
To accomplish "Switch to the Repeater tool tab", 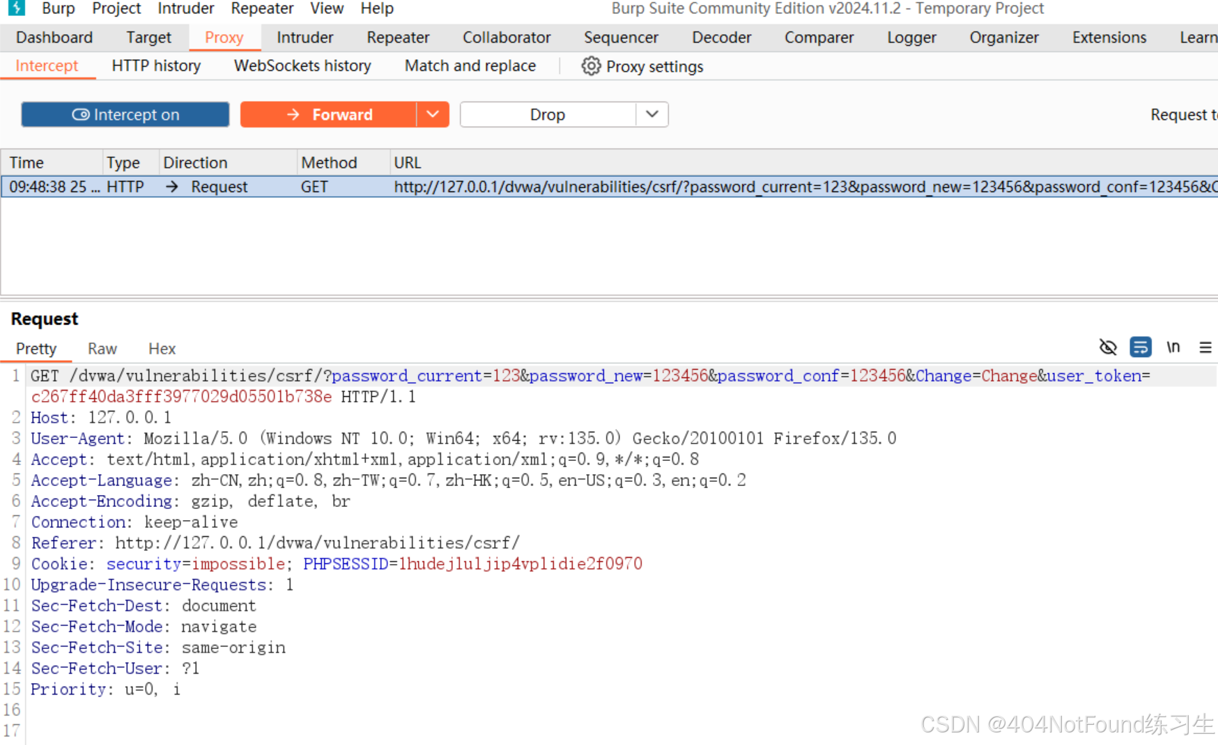I will coord(399,38).
